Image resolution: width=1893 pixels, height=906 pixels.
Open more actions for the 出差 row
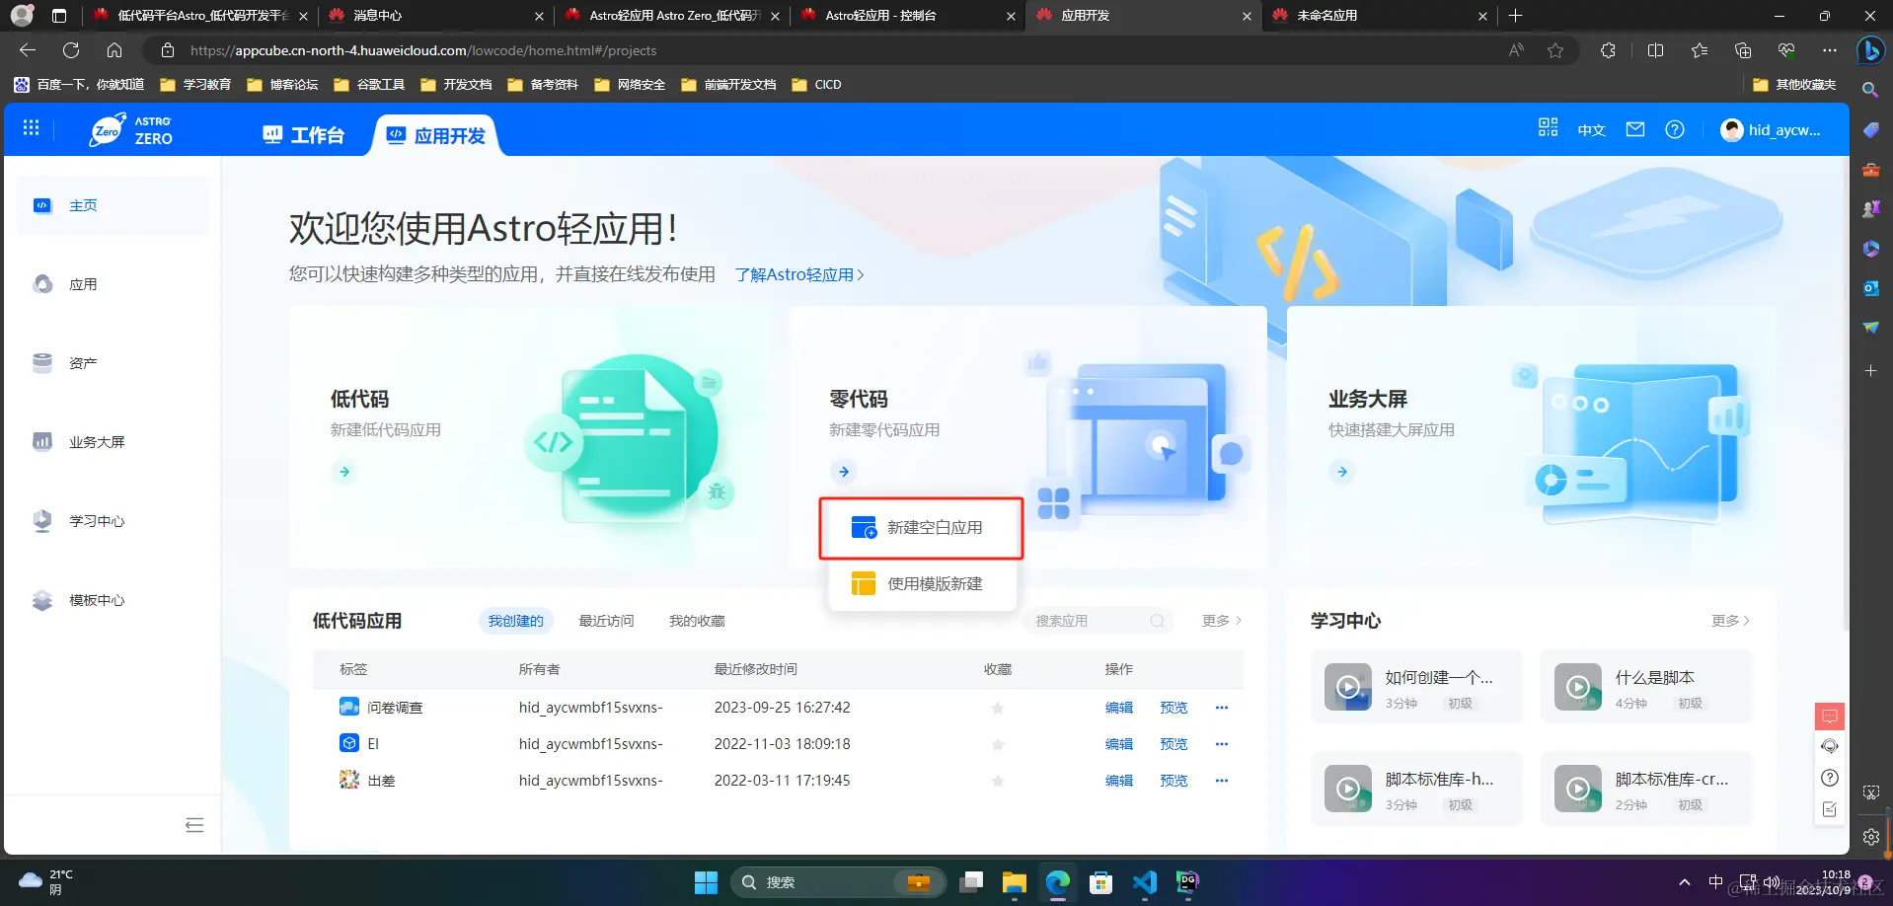tap(1222, 781)
